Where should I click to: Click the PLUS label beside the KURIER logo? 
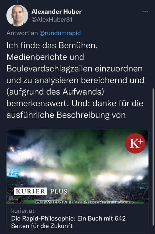point(59,191)
